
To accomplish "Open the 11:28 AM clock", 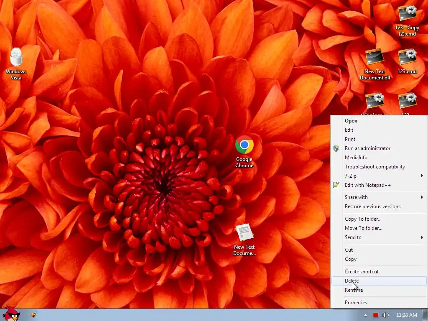I will (406, 315).
